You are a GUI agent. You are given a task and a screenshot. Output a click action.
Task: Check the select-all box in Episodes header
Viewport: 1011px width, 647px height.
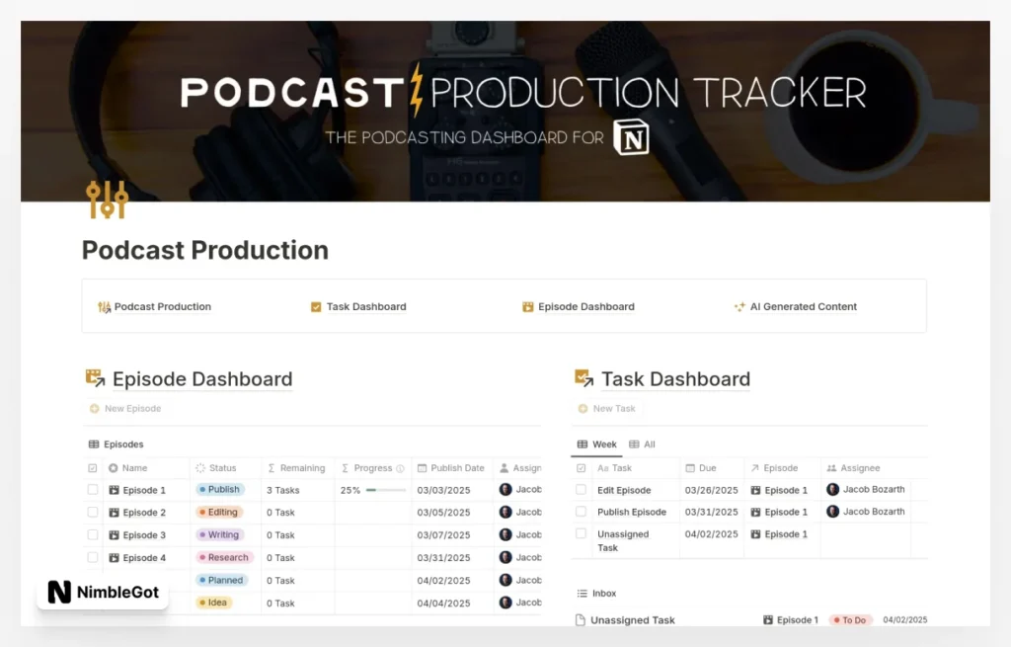[x=93, y=467]
